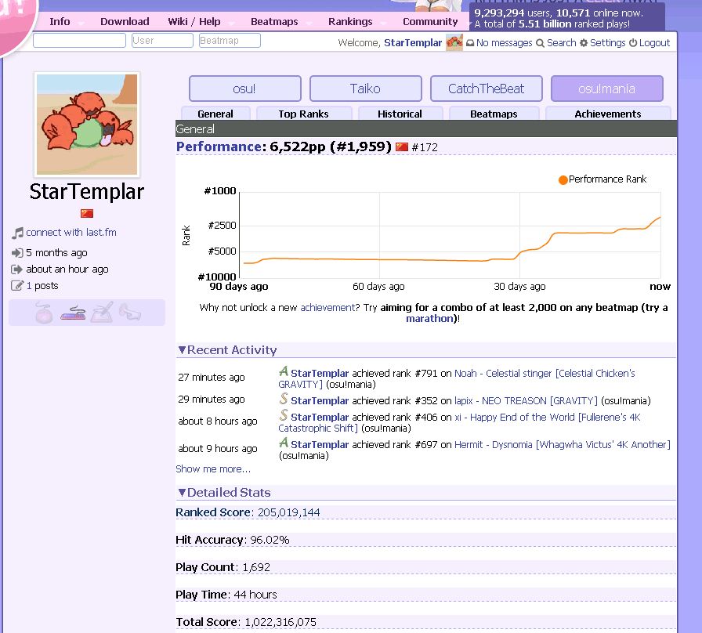
Task: Click the tablet playstyle icon
Action: tap(102, 312)
